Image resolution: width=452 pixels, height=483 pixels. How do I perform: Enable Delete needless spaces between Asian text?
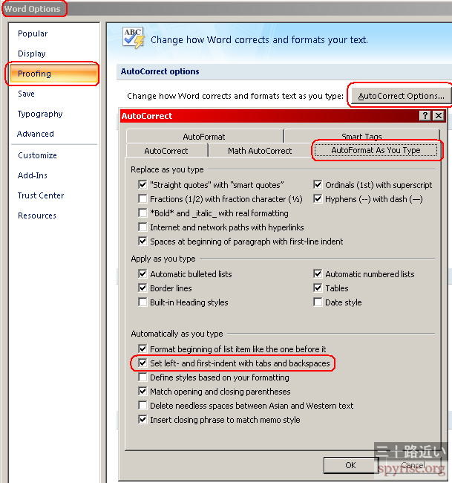tap(143, 406)
